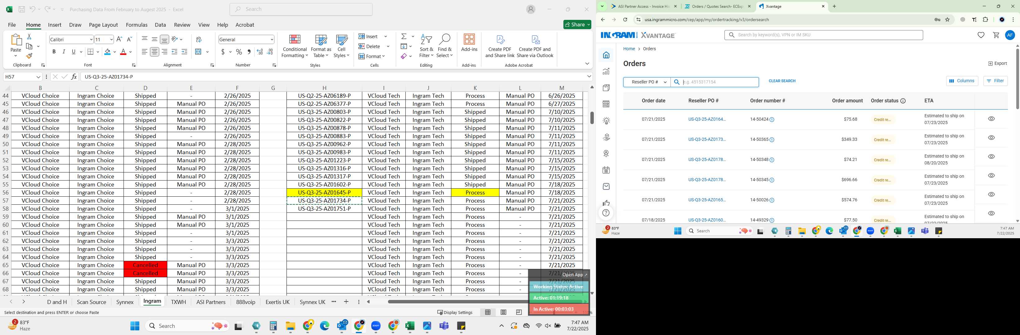View order 14-50424 with the eye icon
Image resolution: width=1020 pixels, height=335 pixels.
click(x=991, y=119)
